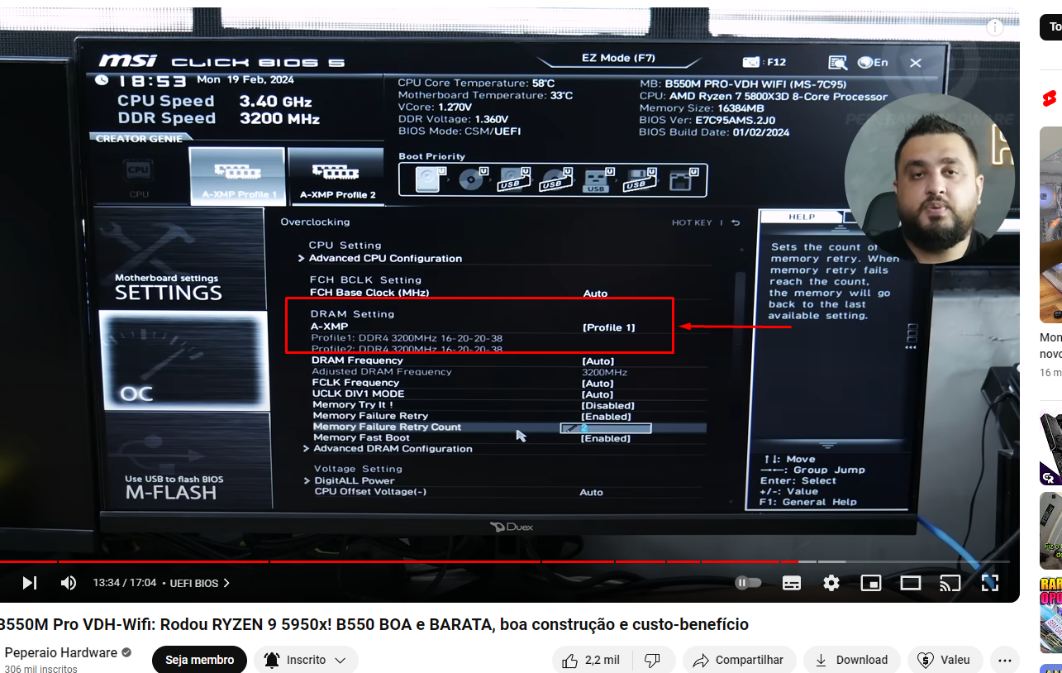The image size is (1062, 673).
Task: Click the Memory Failure Retry Count field
Action: click(606, 428)
